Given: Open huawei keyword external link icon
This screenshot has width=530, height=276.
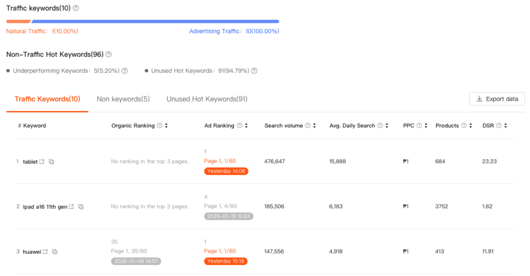Looking at the screenshot, I should [x=46, y=252].
